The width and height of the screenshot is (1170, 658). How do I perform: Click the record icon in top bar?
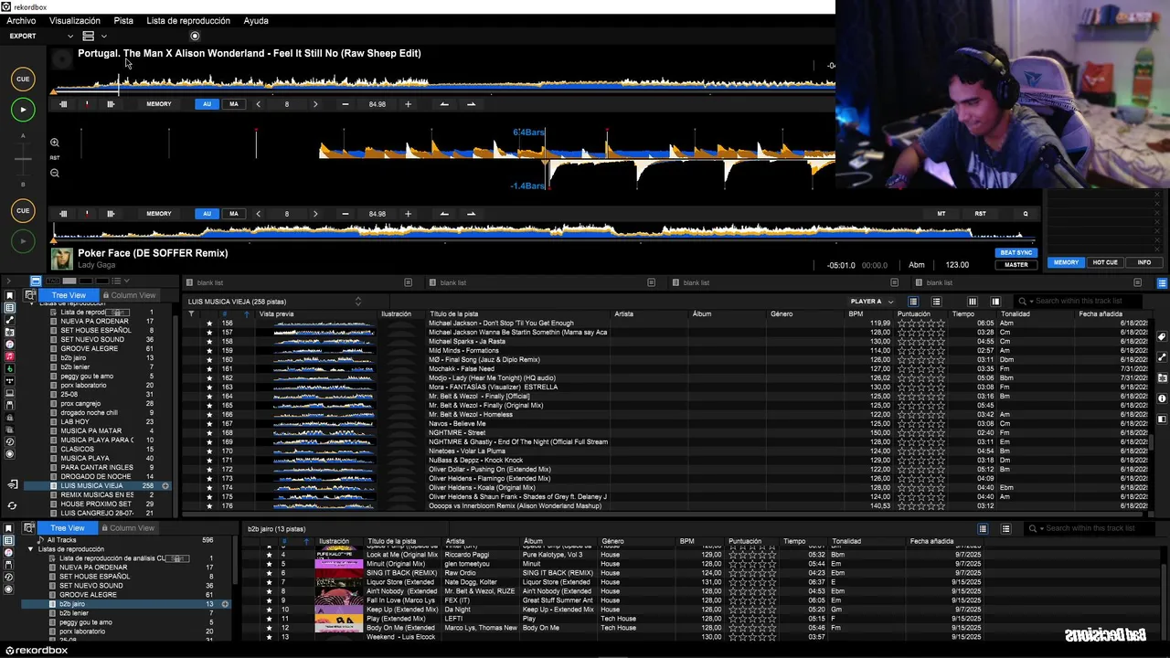pyautogui.click(x=195, y=36)
